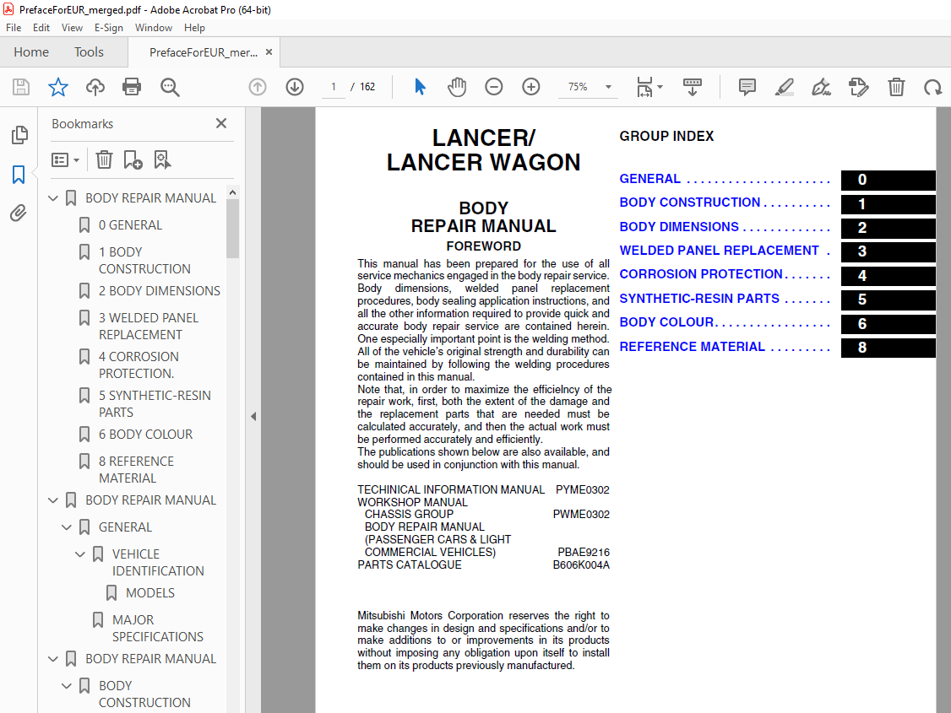The width and height of the screenshot is (951, 713).
Task: Open the Help menu
Action: 195,28
